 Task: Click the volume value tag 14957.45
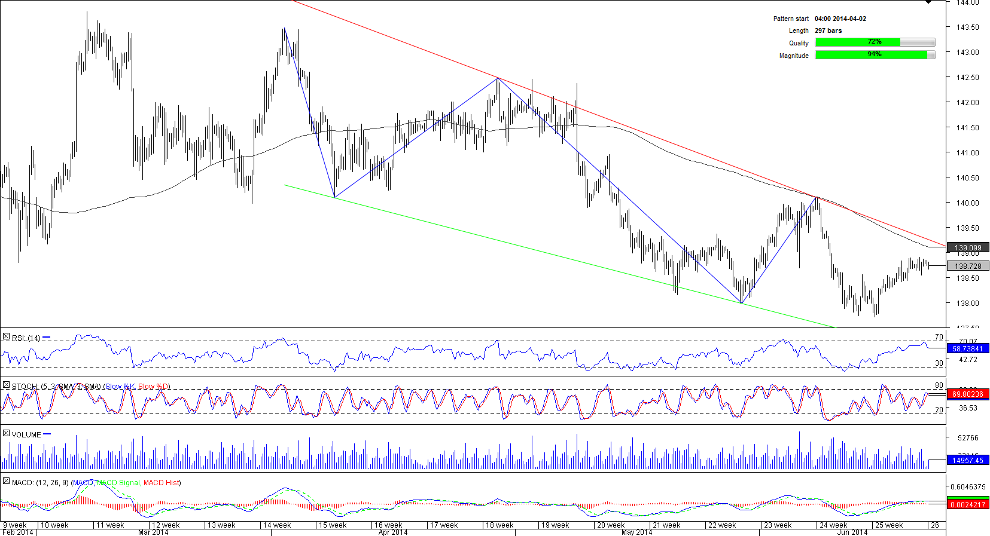[x=968, y=460]
